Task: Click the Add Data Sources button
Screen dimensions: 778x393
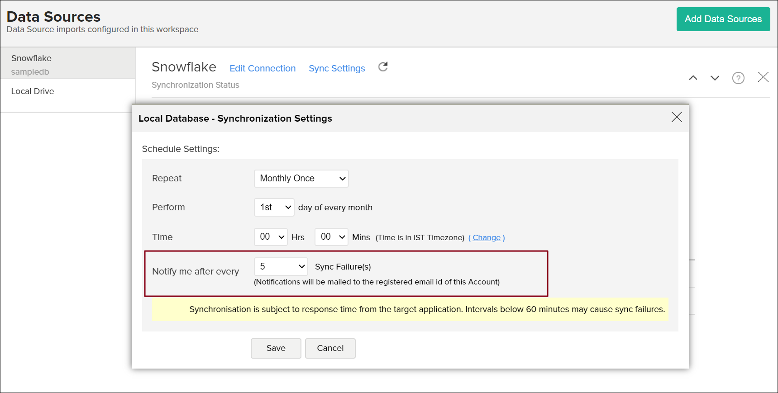Action: [x=723, y=19]
